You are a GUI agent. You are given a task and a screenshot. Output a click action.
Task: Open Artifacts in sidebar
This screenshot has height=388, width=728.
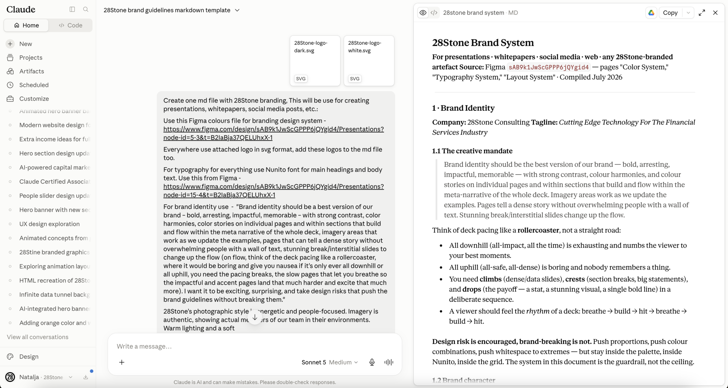click(x=48, y=71)
